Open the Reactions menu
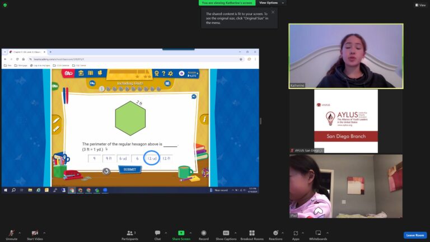The image size is (430, 242). coord(275,235)
